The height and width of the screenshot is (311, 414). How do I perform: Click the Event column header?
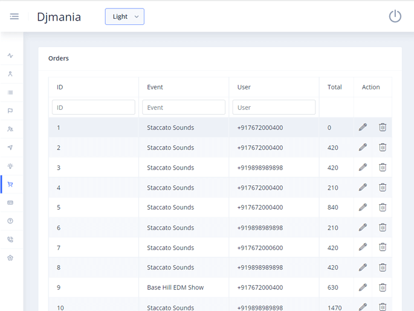[155, 87]
